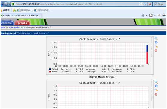
Task: Open the 收藏夹 favorites button
Action: pyautogui.click(x=5, y=10)
